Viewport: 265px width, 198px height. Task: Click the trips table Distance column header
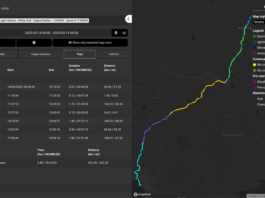pos(110,68)
